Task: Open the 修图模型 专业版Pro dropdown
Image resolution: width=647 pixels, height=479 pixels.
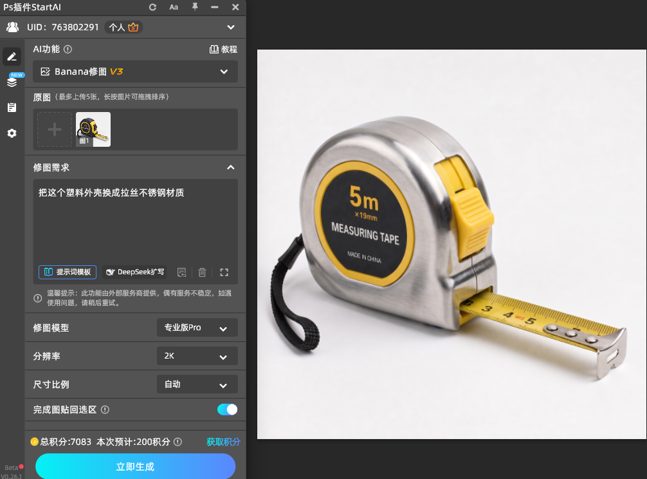Action: [197, 328]
